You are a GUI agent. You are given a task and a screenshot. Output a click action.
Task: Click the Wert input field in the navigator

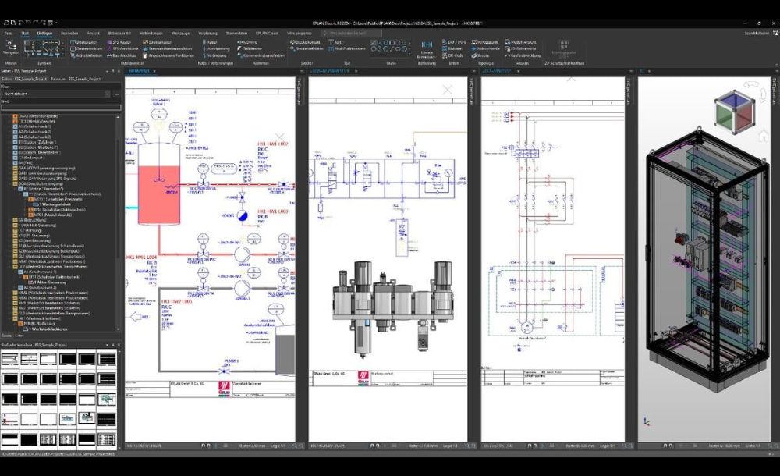61,107
